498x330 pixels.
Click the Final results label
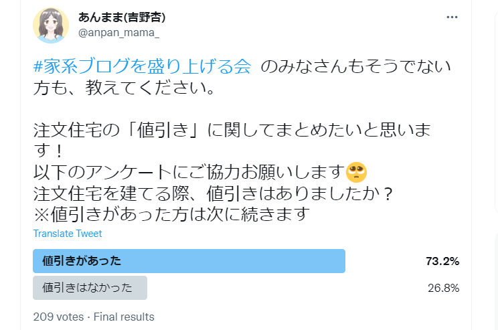(124, 317)
